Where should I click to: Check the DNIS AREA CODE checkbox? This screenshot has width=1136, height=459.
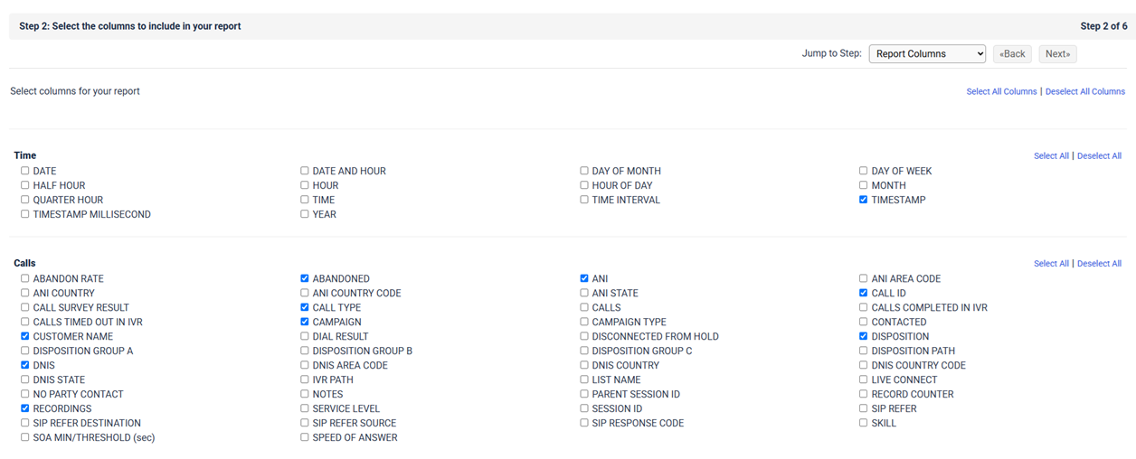[x=305, y=365]
